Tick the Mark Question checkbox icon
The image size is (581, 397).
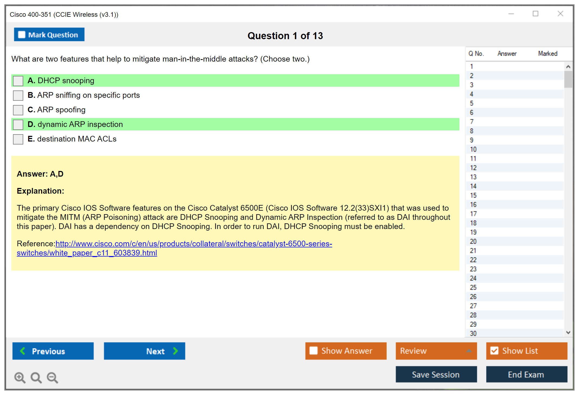(22, 35)
